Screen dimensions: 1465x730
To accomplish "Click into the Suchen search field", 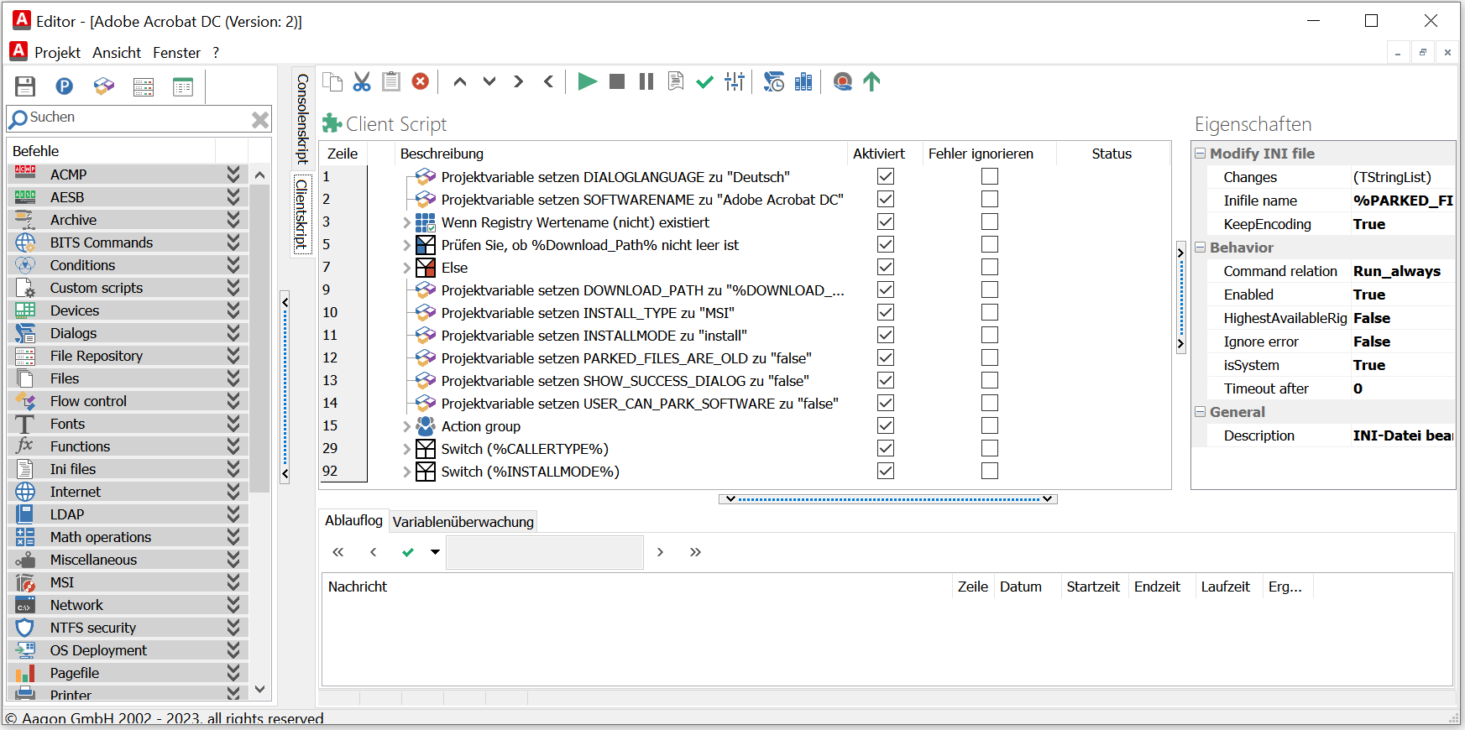I will (134, 118).
